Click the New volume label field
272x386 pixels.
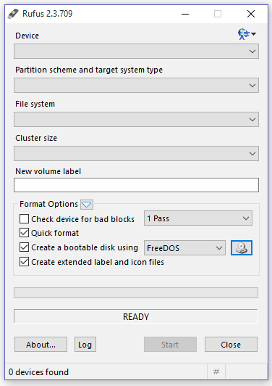pos(136,185)
